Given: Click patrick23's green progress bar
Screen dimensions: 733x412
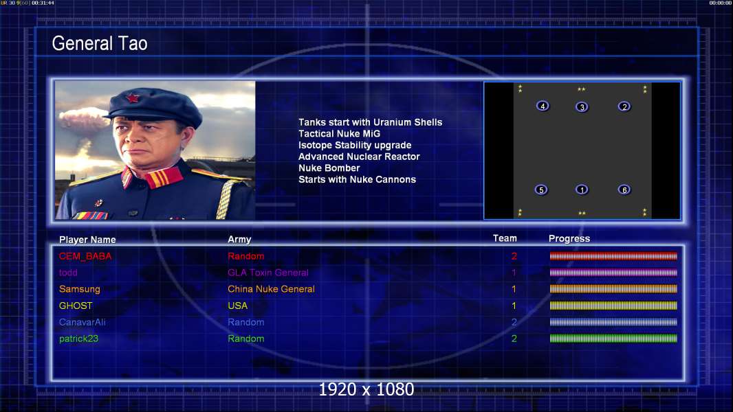Looking at the screenshot, I should click(x=613, y=339).
